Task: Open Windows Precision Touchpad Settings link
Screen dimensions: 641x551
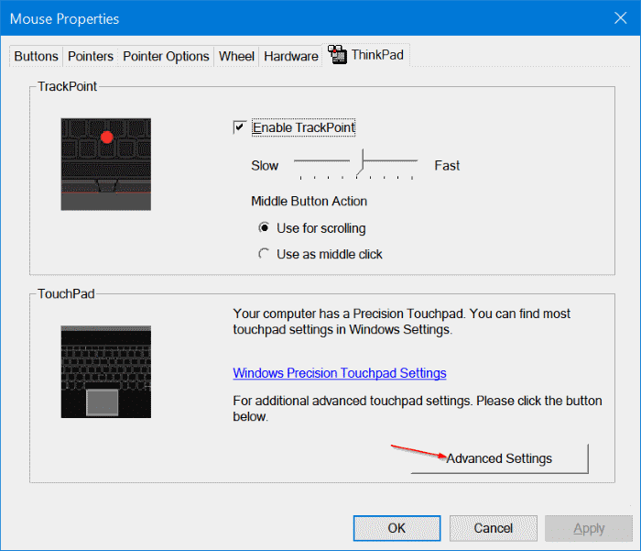Action: coord(340,373)
